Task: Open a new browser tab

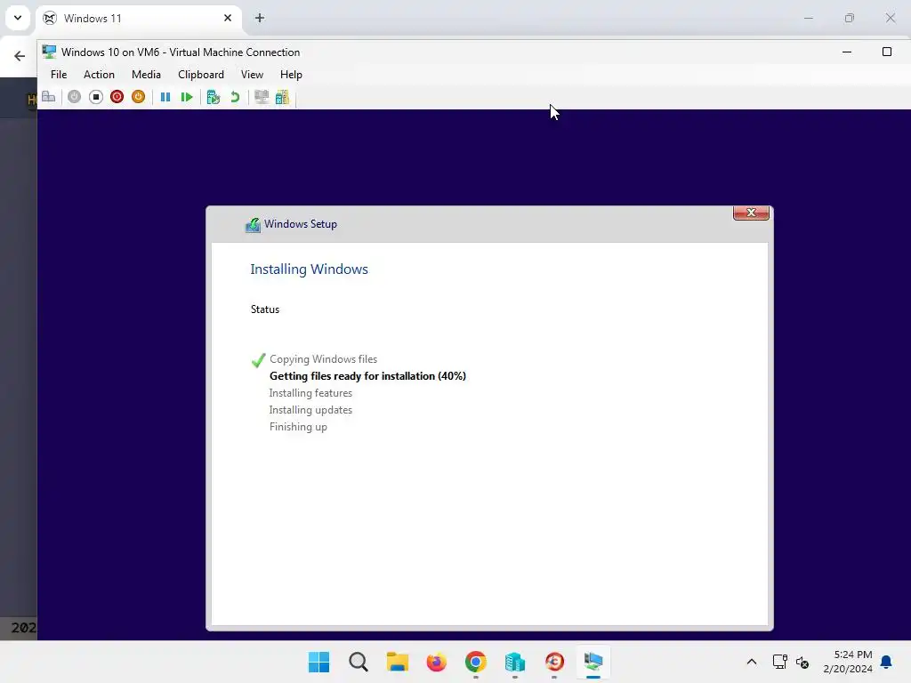Action: tap(260, 18)
